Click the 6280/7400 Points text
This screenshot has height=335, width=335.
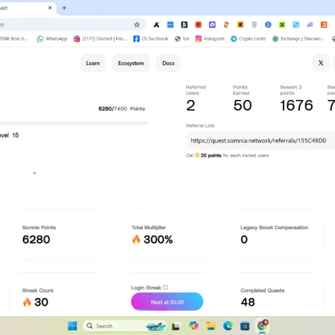[122, 109]
